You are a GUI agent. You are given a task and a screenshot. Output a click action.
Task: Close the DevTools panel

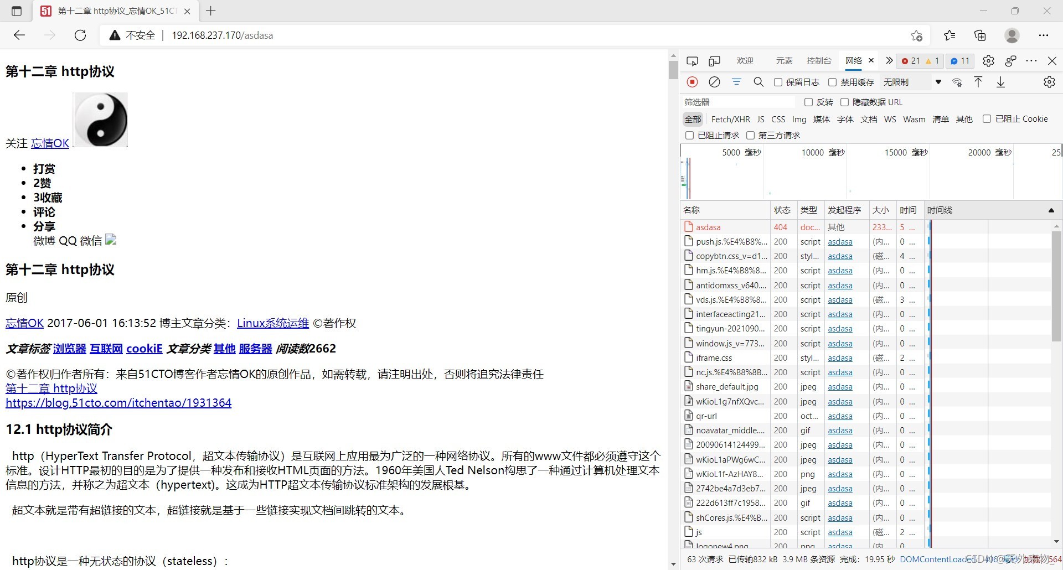[1052, 61]
